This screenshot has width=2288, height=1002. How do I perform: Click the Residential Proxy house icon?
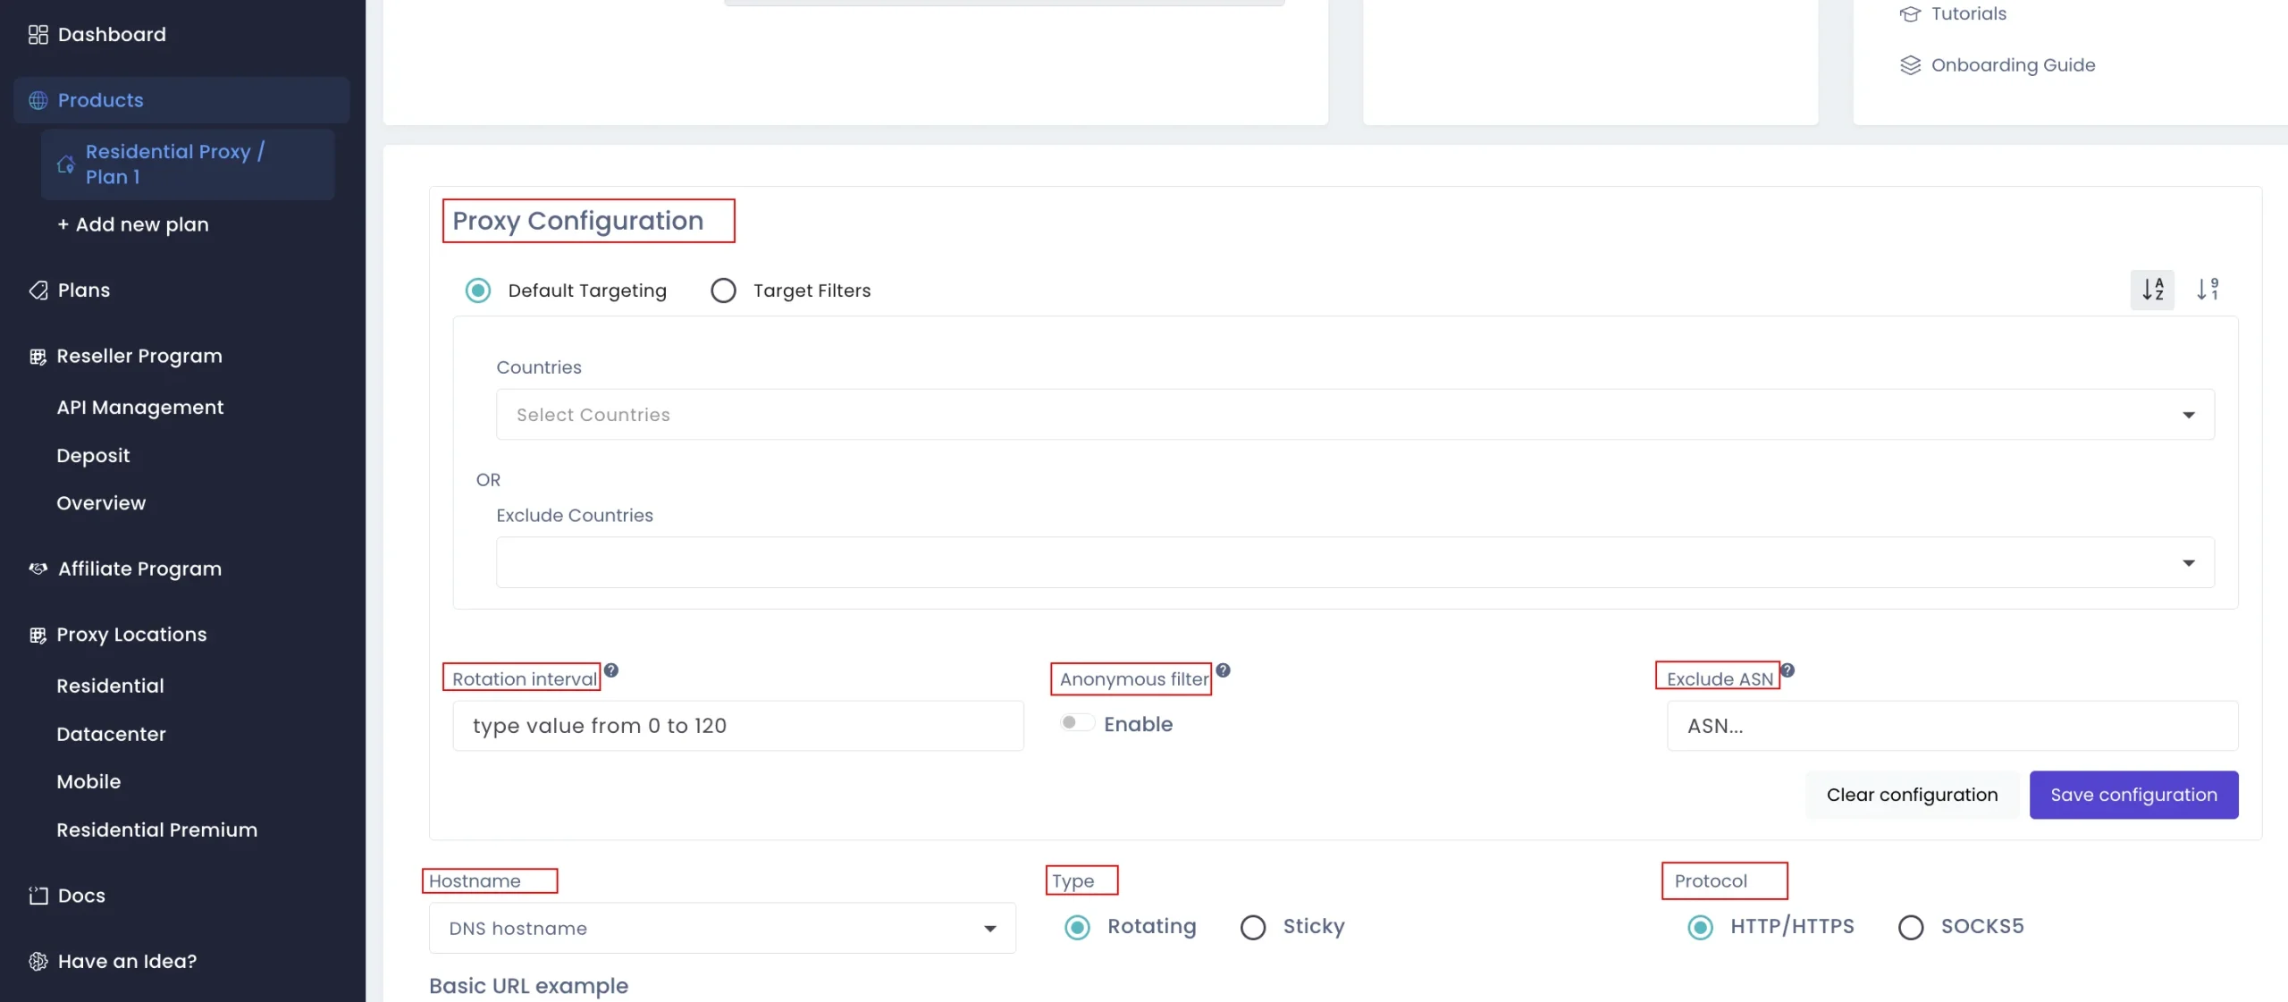(65, 164)
